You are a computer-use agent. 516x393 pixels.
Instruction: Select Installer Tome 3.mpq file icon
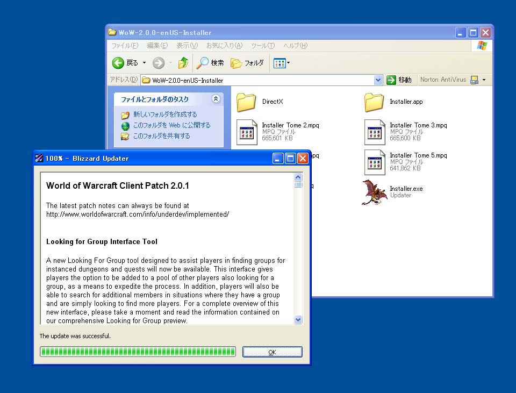pos(375,132)
